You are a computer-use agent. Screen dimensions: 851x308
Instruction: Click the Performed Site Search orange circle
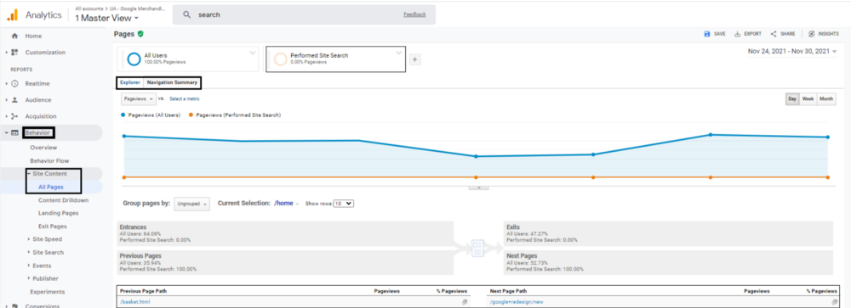pos(280,59)
